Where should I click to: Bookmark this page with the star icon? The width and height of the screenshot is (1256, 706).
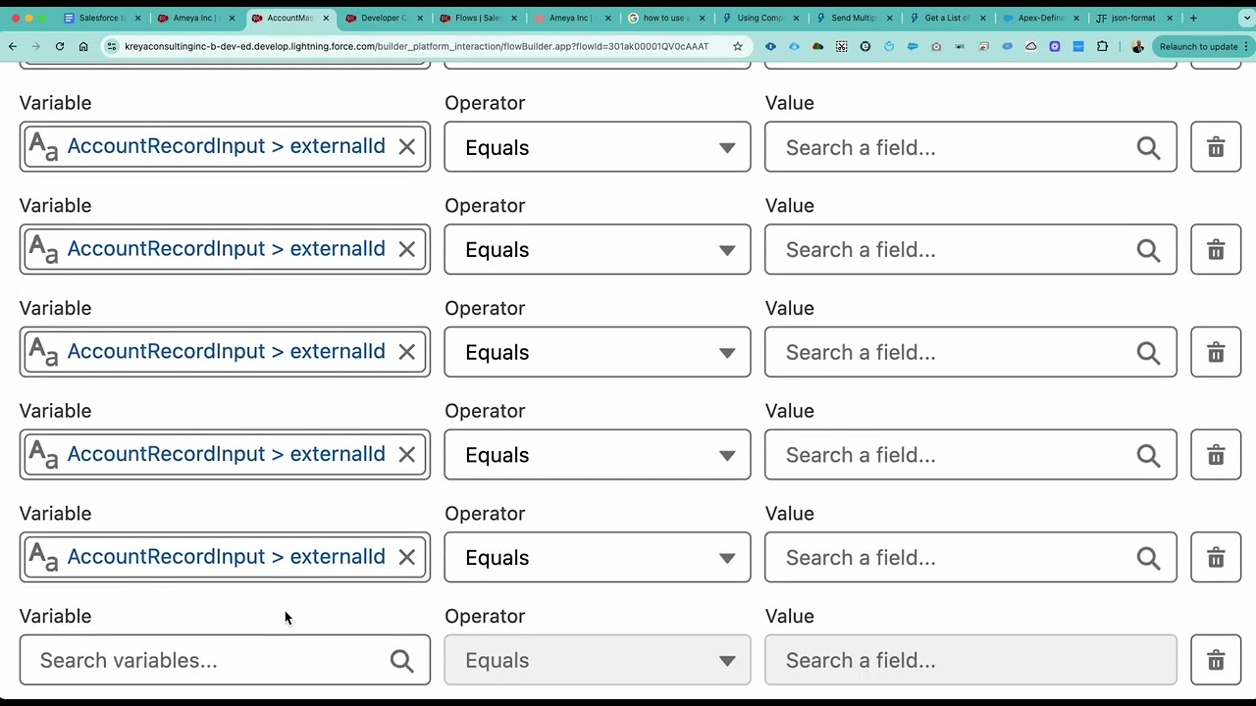click(737, 46)
